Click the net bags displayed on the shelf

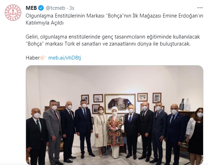tap(185, 104)
